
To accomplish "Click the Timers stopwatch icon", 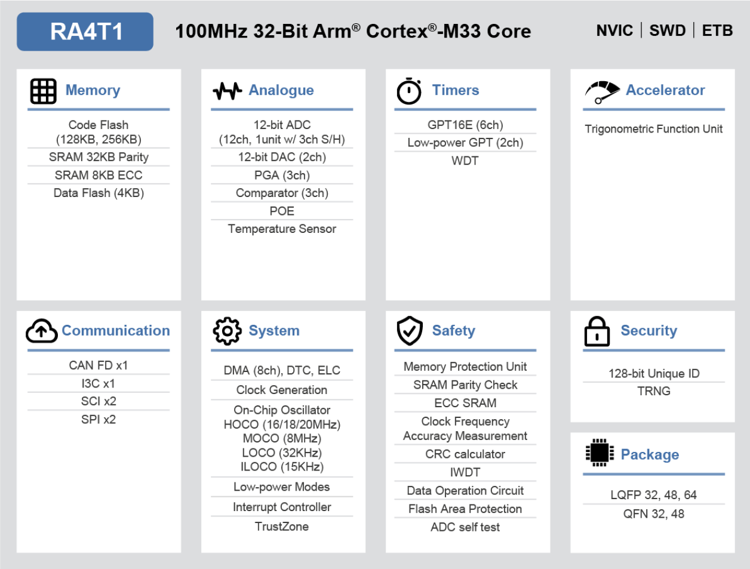I will coord(409,91).
